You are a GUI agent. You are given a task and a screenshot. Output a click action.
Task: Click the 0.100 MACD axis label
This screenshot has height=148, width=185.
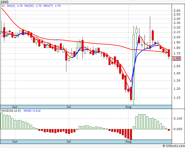pos(178,118)
